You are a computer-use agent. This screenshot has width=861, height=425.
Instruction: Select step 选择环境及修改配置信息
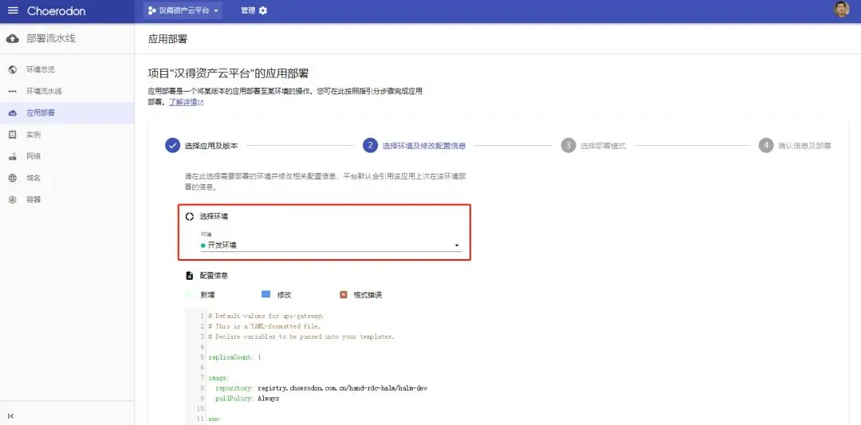point(424,145)
